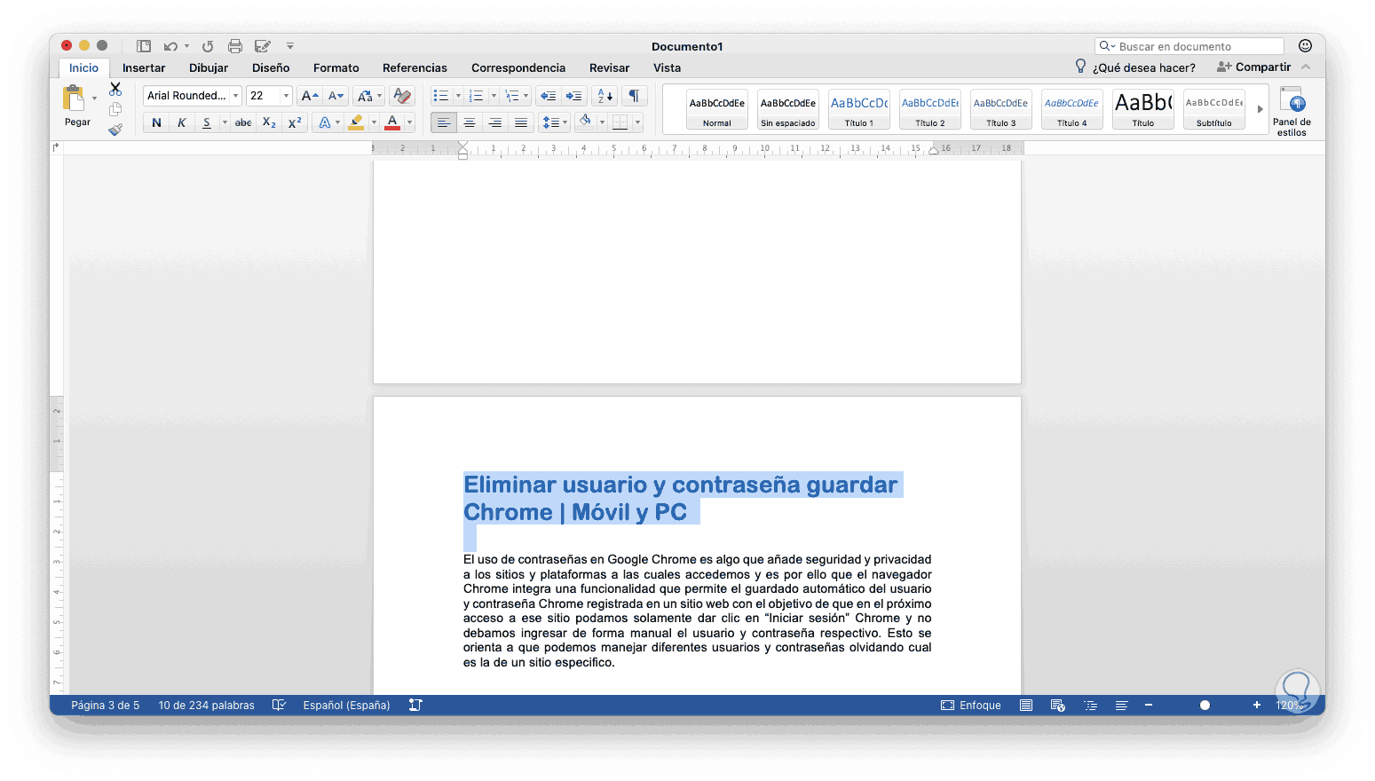The width and height of the screenshot is (1375, 781).
Task: Switch to the Dibujar tab
Action: pyautogui.click(x=209, y=68)
